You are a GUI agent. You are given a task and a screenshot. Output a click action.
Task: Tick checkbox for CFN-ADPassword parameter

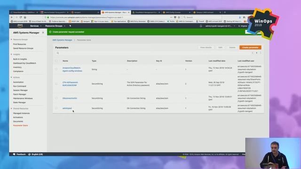[x=56, y=84]
